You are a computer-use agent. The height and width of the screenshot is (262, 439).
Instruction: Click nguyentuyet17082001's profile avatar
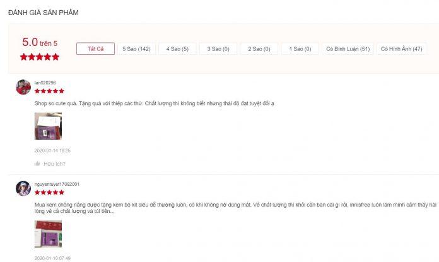pyautogui.click(x=23, y=188)
